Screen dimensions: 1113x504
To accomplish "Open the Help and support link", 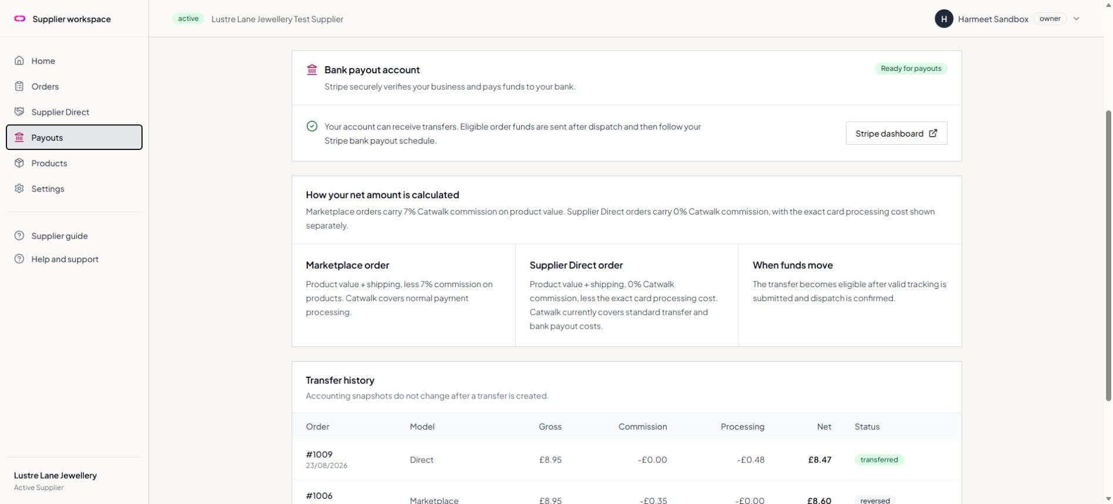I will click(74, 258).
